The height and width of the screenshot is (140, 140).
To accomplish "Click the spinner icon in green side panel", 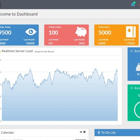I will coord(132,88).
